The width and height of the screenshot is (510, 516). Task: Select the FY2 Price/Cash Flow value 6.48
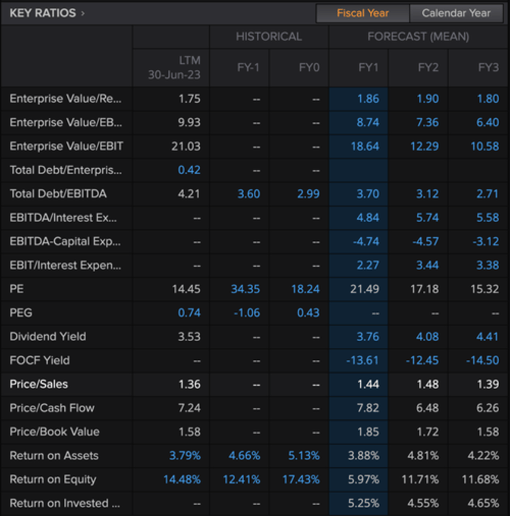click(x=428, y=408)
